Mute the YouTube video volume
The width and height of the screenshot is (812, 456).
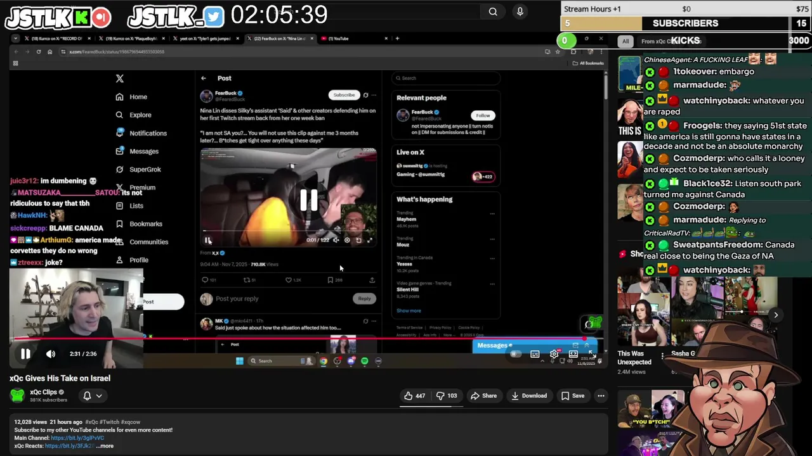[x=51, y=354]
